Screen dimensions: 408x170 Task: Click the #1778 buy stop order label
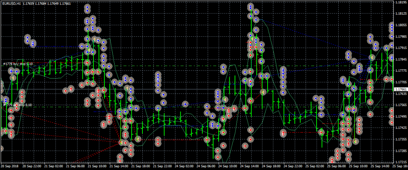click(18, 64)
